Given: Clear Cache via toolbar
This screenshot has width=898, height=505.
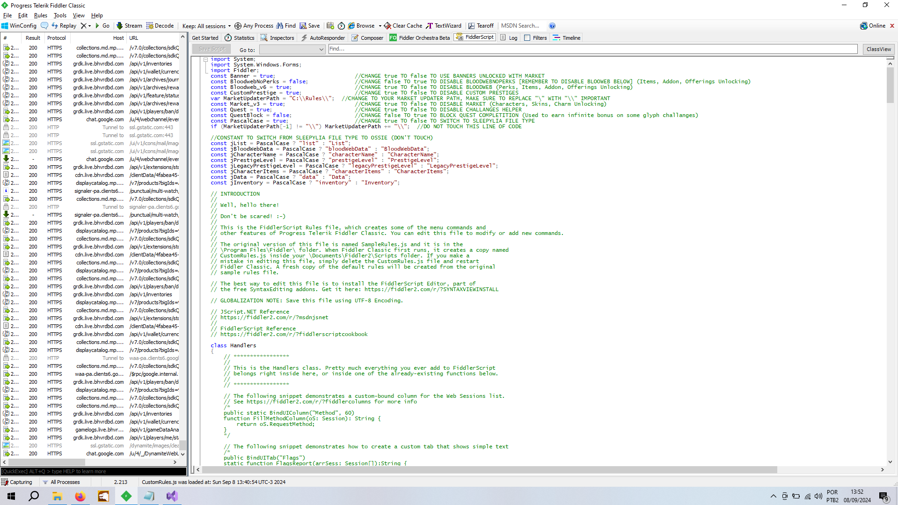Looking at the screenshot, I should (403, 26).
